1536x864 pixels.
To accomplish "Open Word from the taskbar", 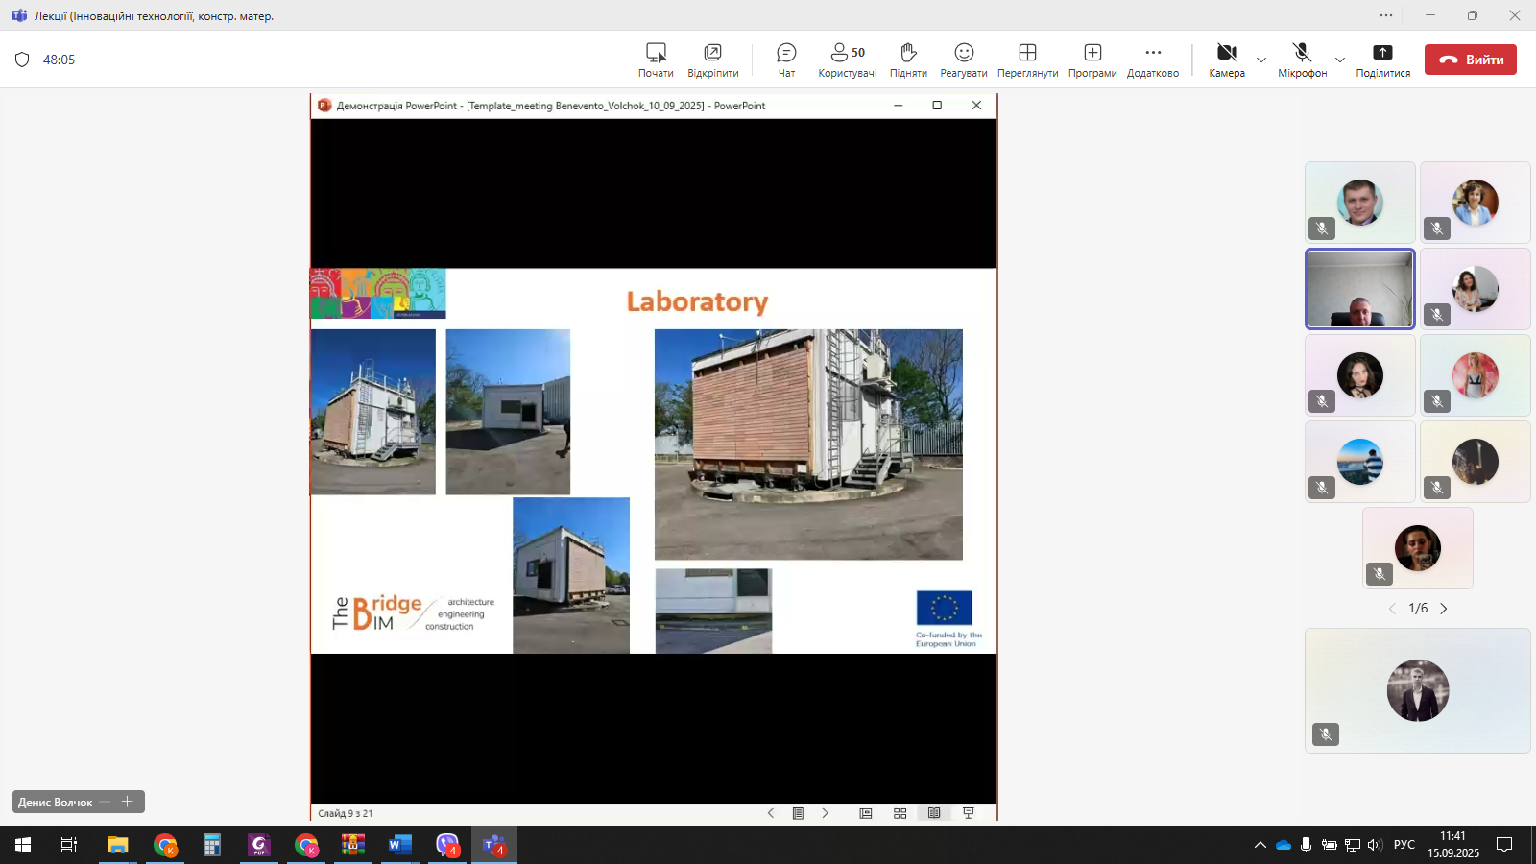I will tap(399, 845).
